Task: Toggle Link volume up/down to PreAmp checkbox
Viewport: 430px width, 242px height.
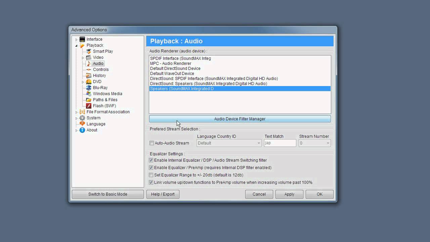Action: pos(151,183)
